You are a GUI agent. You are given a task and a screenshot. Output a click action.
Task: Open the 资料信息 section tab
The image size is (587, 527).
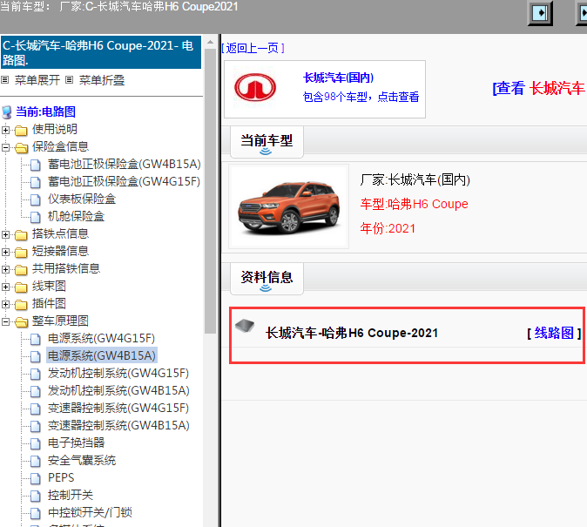coord(267,278)
